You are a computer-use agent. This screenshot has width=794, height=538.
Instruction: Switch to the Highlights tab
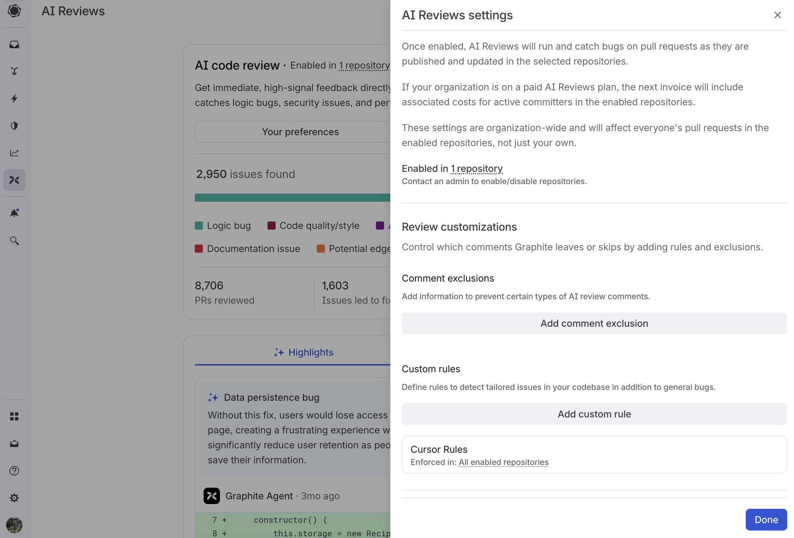coord(304,352)
